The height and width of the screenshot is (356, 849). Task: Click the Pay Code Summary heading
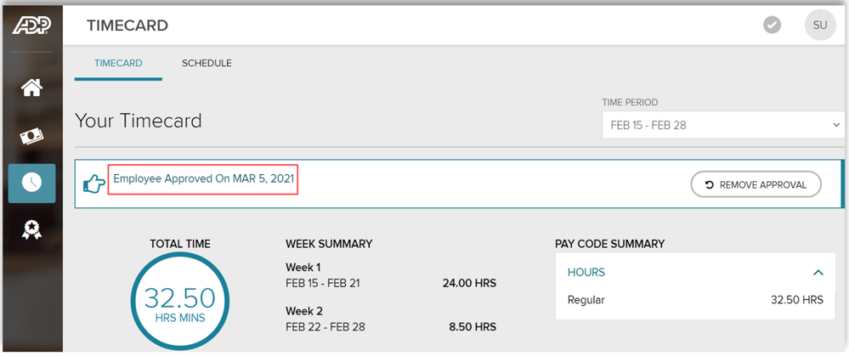(609, 244)
